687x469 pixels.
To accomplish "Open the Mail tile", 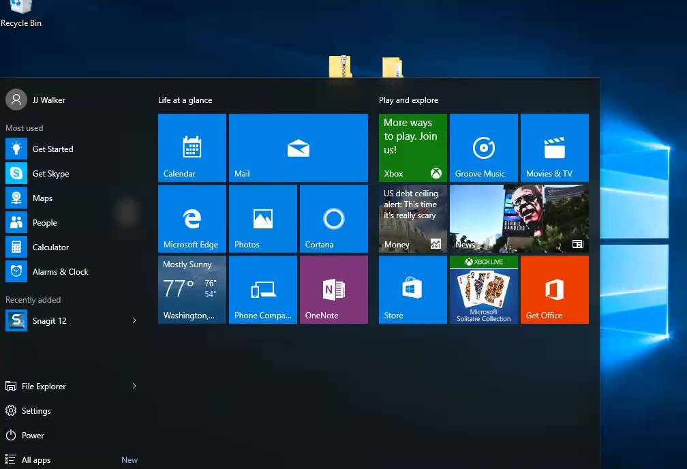I will click(x=299, y=148).
